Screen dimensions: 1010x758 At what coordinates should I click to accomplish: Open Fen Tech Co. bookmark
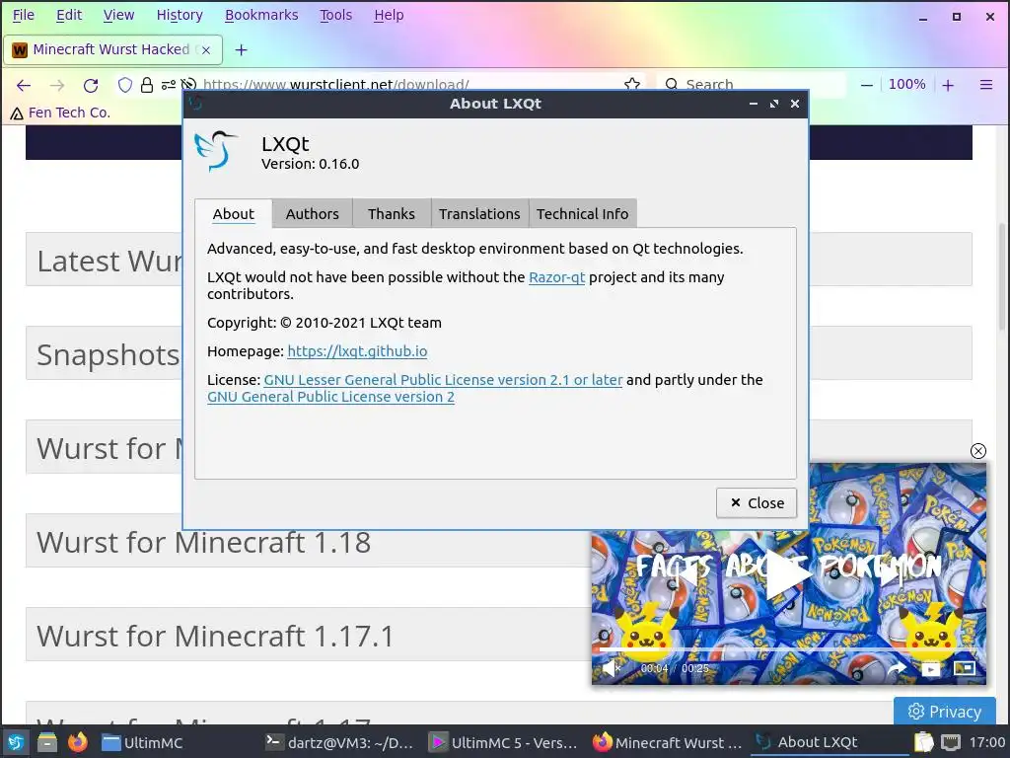pyautogui.click(x=60, y=113)
